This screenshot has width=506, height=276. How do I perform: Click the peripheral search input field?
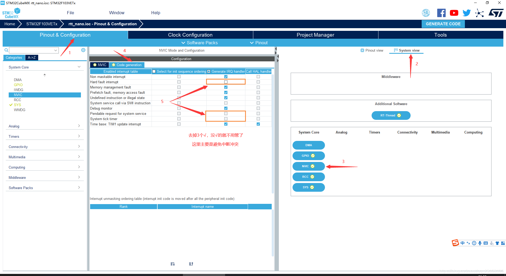[32, 50]
